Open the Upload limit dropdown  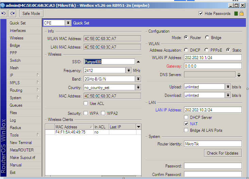(x=228, y=87)
